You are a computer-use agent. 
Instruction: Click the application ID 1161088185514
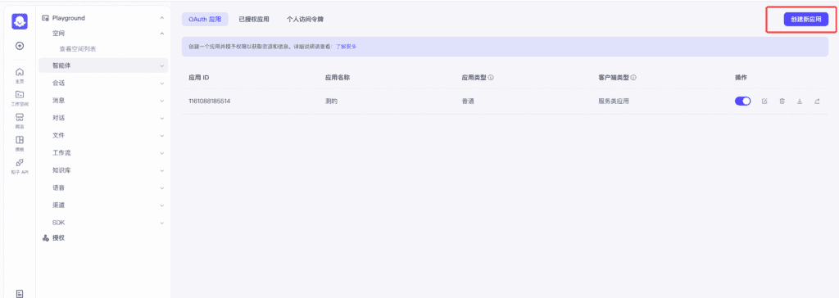pos(210,102)
